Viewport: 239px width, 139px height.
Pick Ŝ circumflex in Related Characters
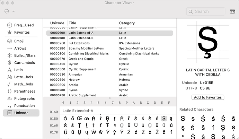coord(223,119)
